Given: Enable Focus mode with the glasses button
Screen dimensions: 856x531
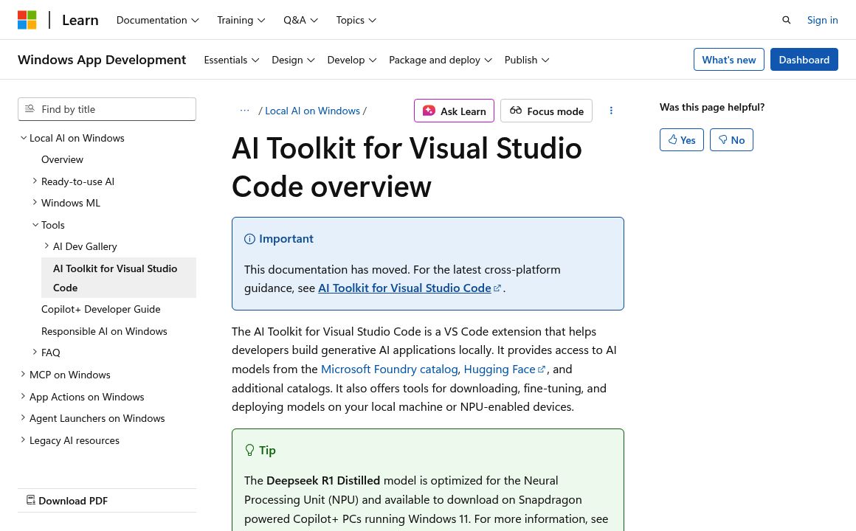Looking at the screenshot, I should click(546, 111).
